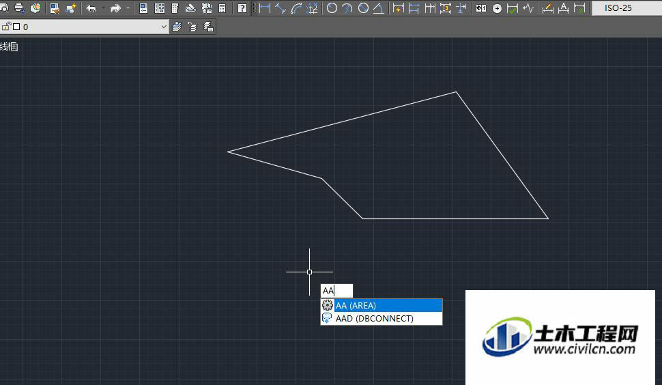This screenshot has width=662, height=385.
Task: Select the Dimension Space tool
Action: tap(446, 8)
